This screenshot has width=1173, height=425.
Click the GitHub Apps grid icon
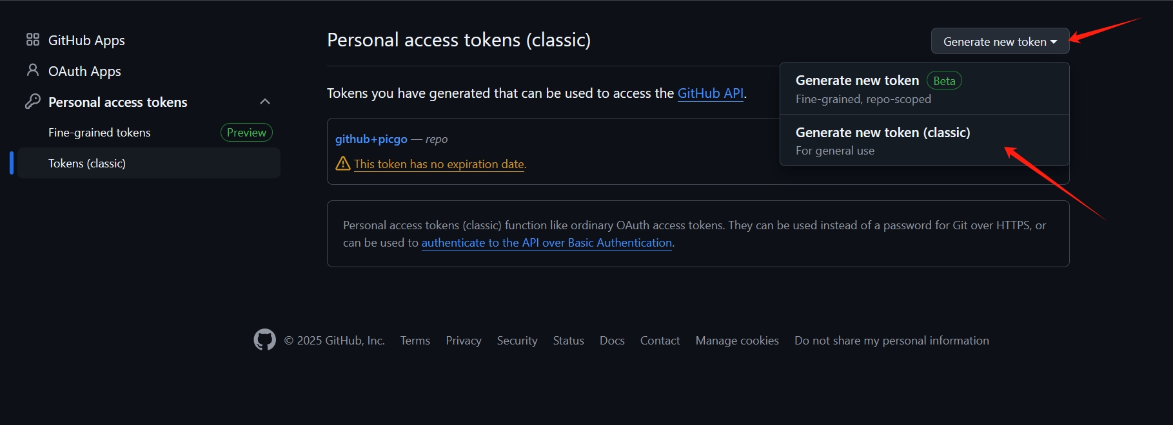(x=33, y=40)
